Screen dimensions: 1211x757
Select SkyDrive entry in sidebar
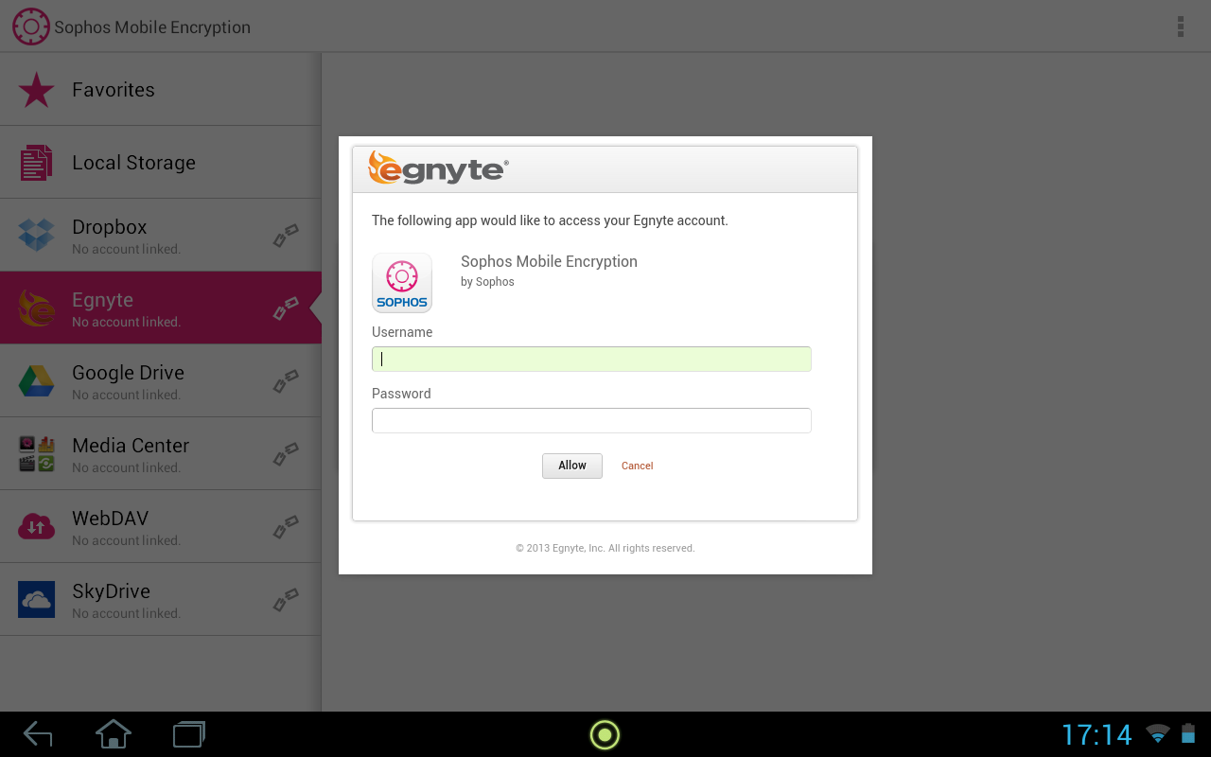(161, 600)
